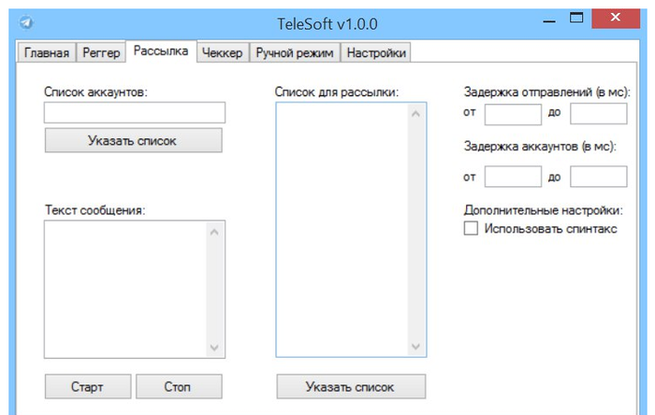The width and height of the screenshot is (655, 415).
Task: Maximize the TeleSoft window
Action: click(577, 18)
